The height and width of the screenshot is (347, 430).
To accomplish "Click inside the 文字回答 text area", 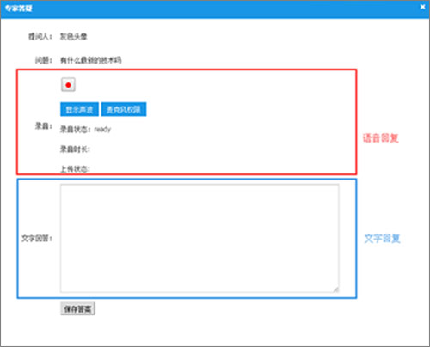I will point(200,238).
